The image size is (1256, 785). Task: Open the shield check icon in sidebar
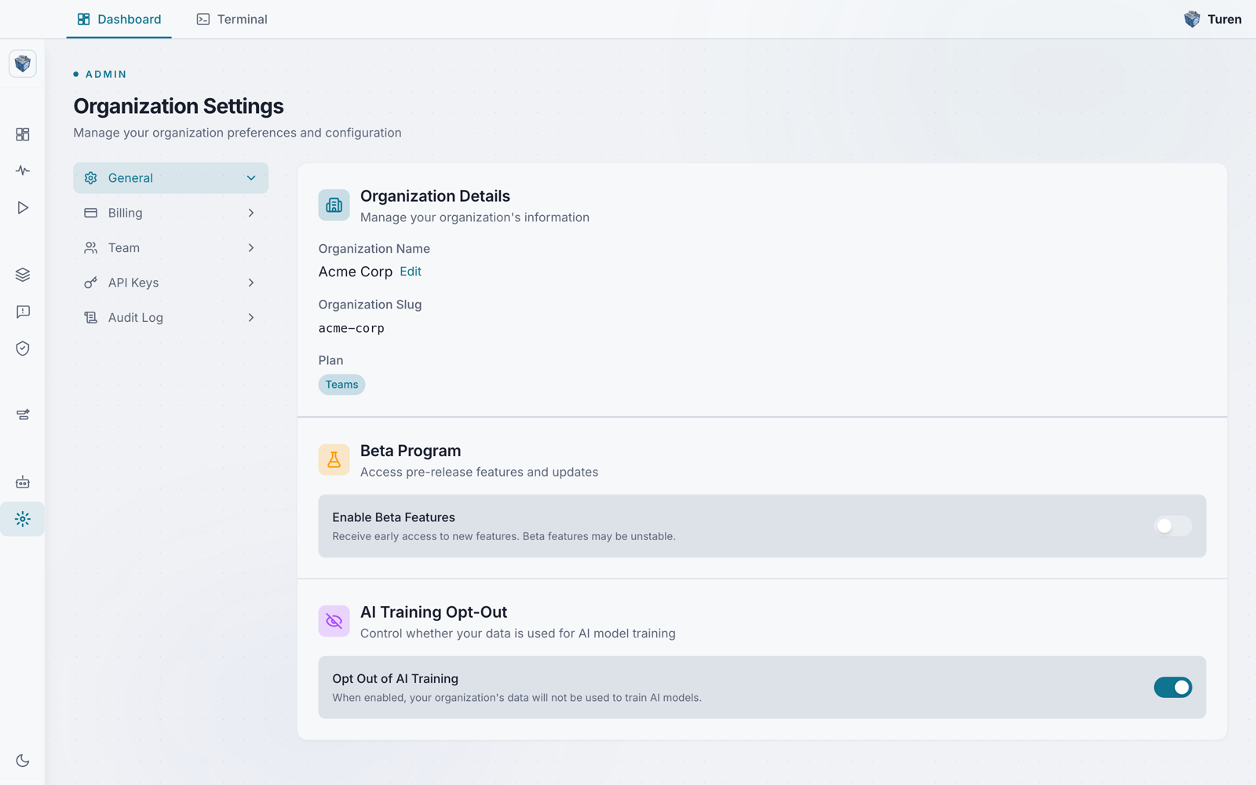[x=23, y=349]
